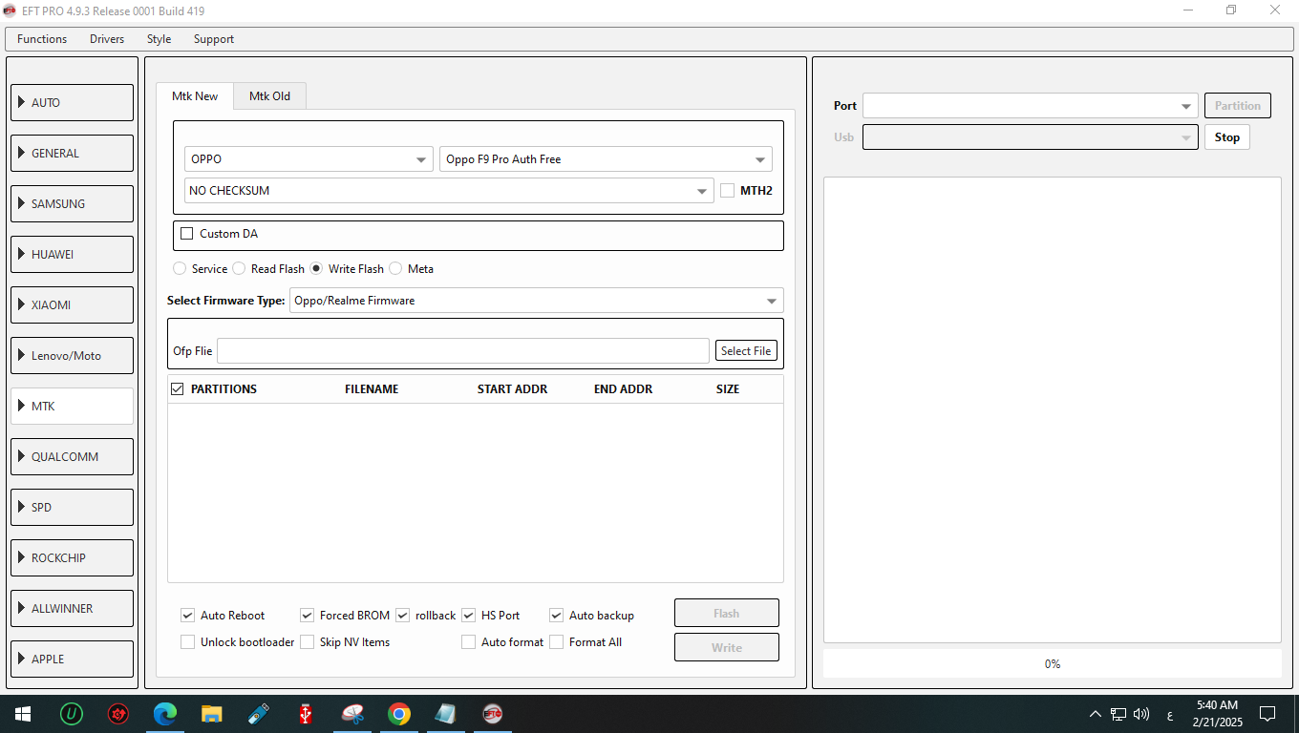Open the Usb dropdown
This screenshot has height=733, width=1299.
click(1031, 137)
